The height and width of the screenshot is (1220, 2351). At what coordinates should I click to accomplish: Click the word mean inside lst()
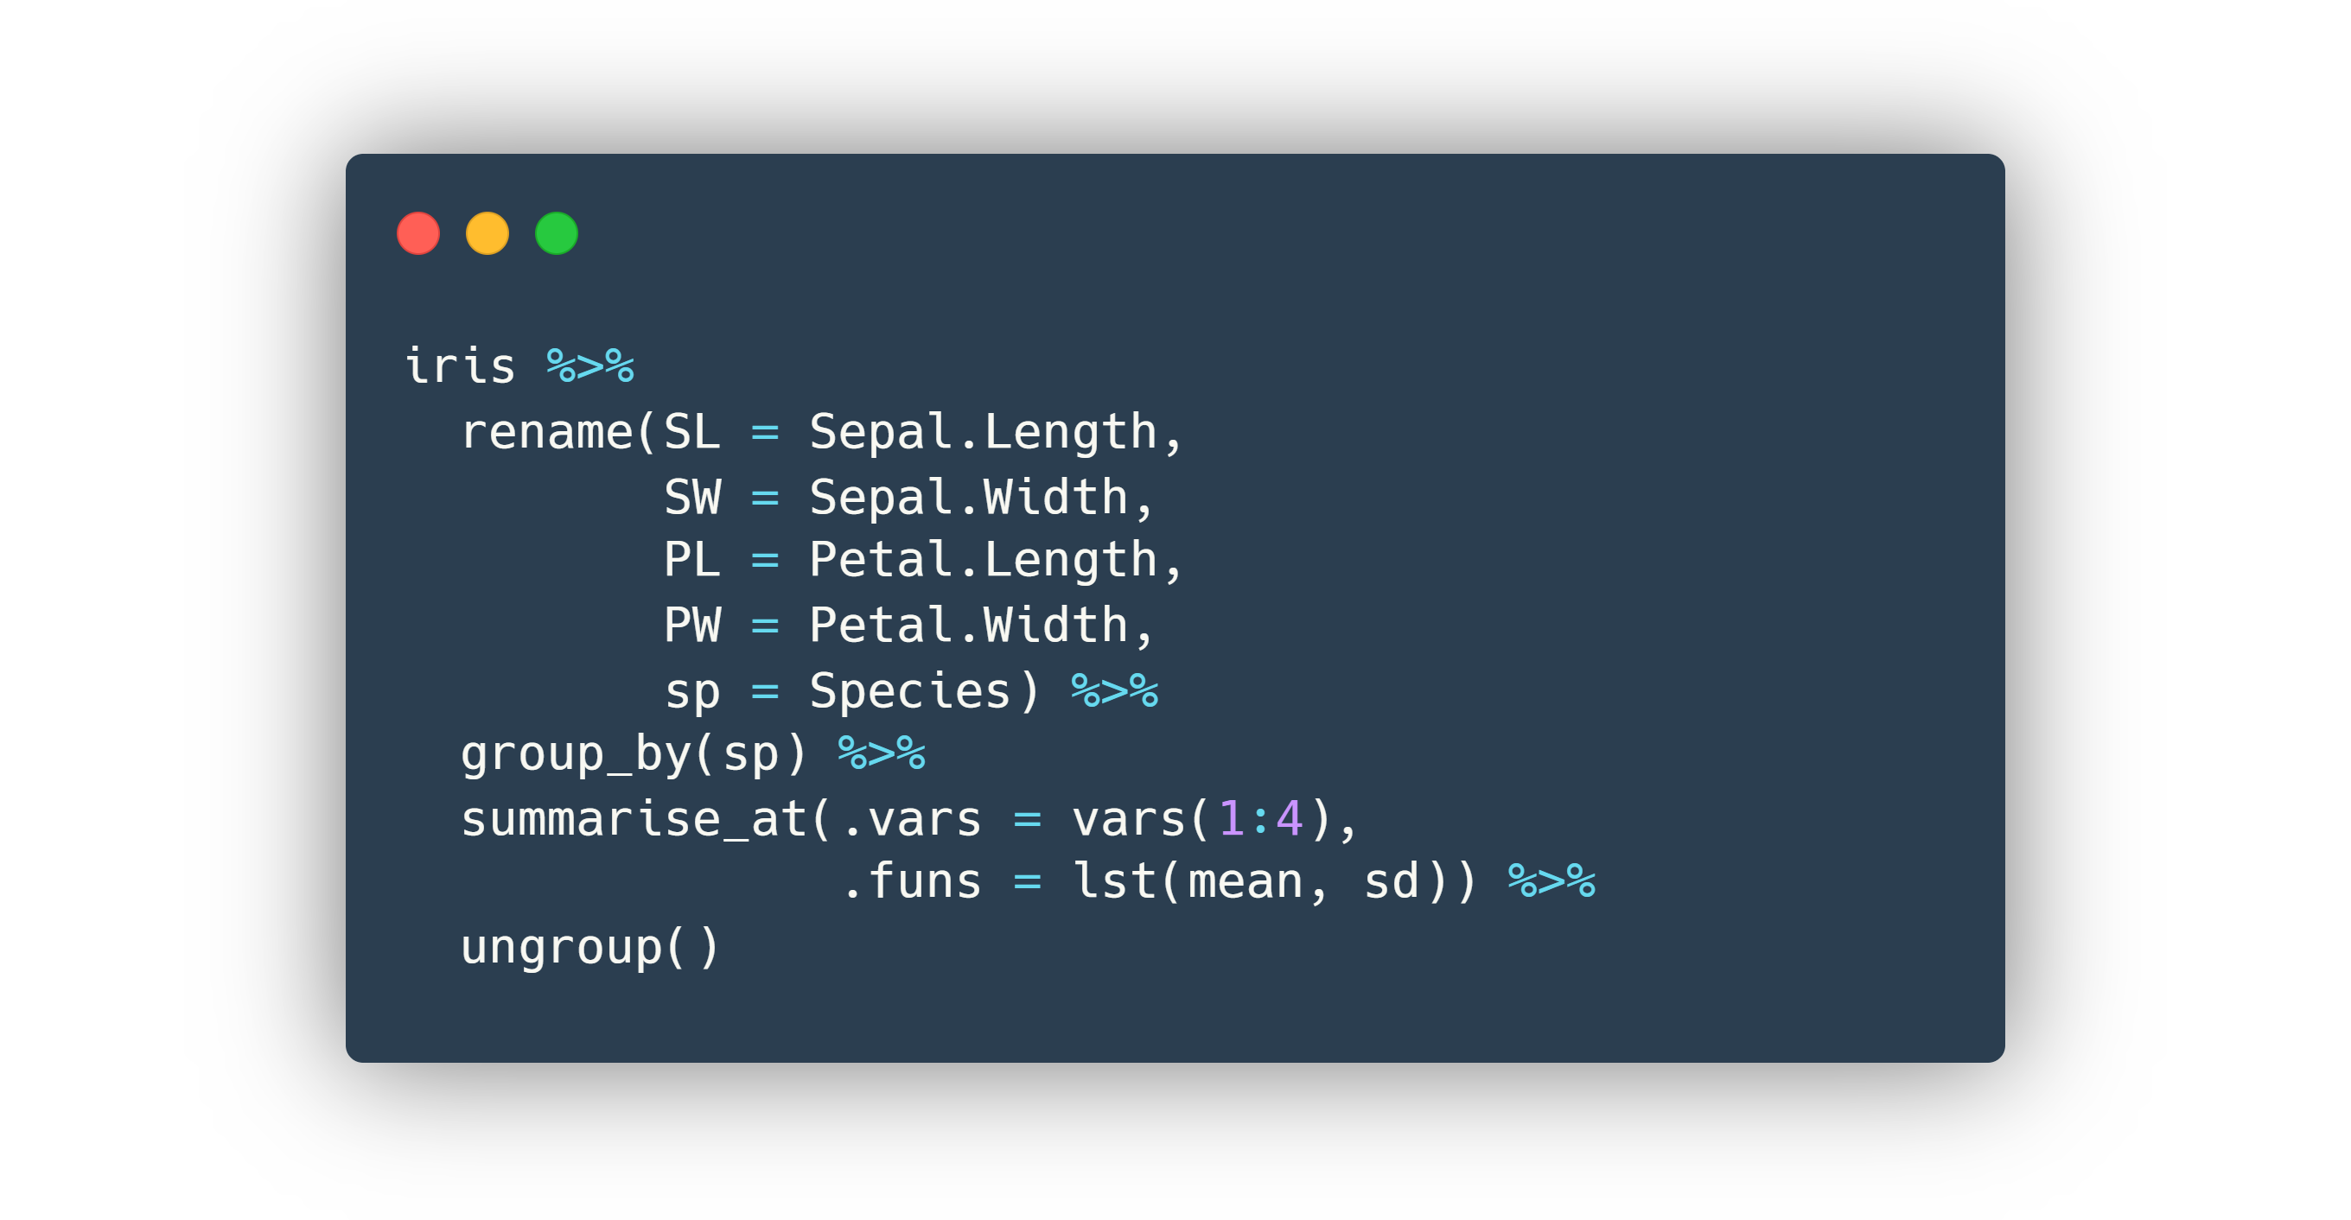(x=1246, y=882)
